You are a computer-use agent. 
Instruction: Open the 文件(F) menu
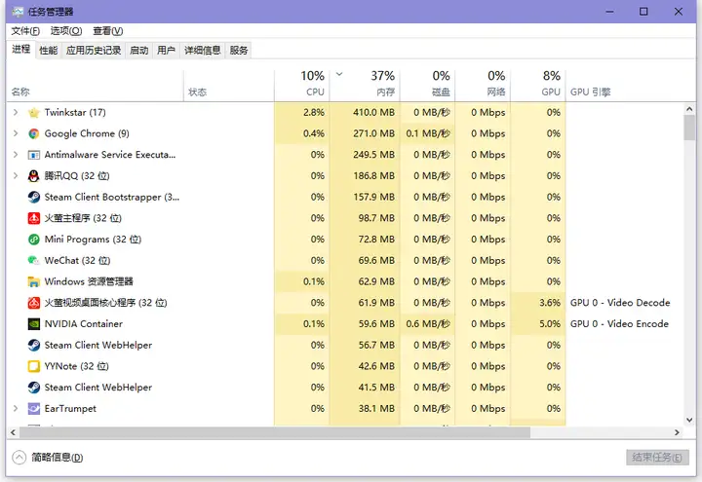point(25,31)
